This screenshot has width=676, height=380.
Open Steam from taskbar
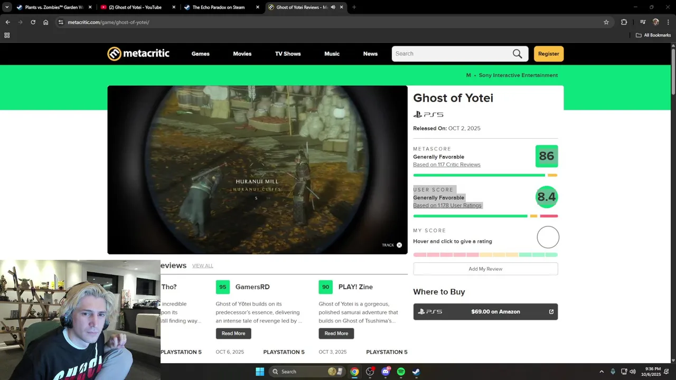[416, 372]
